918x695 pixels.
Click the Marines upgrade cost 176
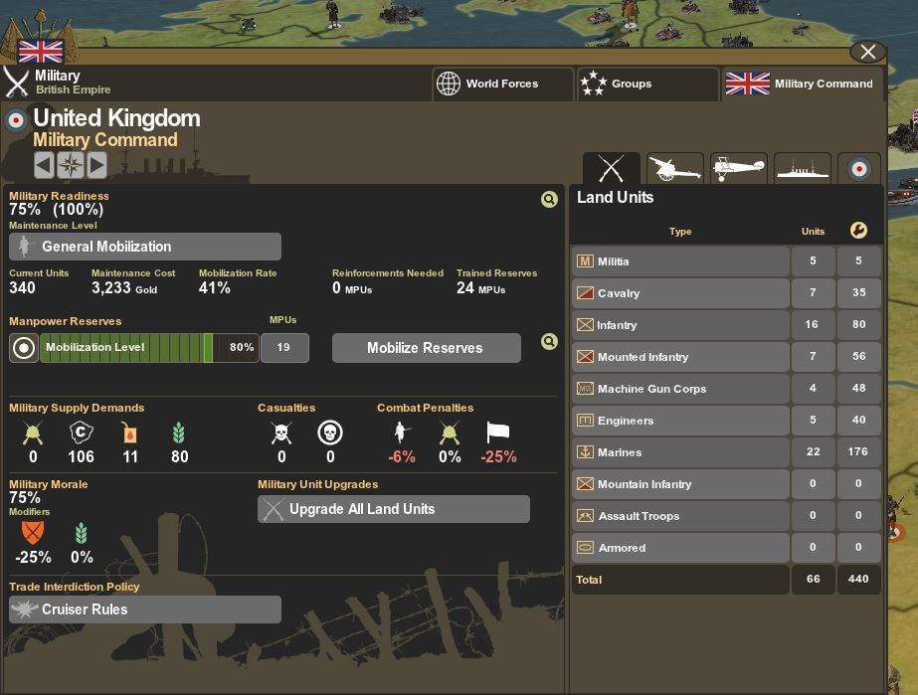tap(858, 452)
